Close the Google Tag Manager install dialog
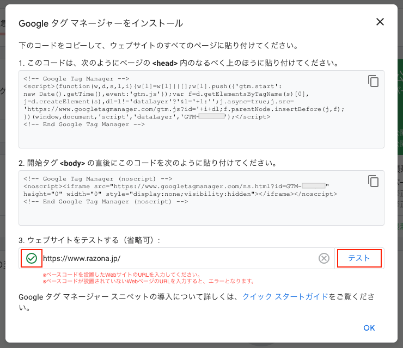This screenshot has height=348, width=403. (x=380, y=22)
